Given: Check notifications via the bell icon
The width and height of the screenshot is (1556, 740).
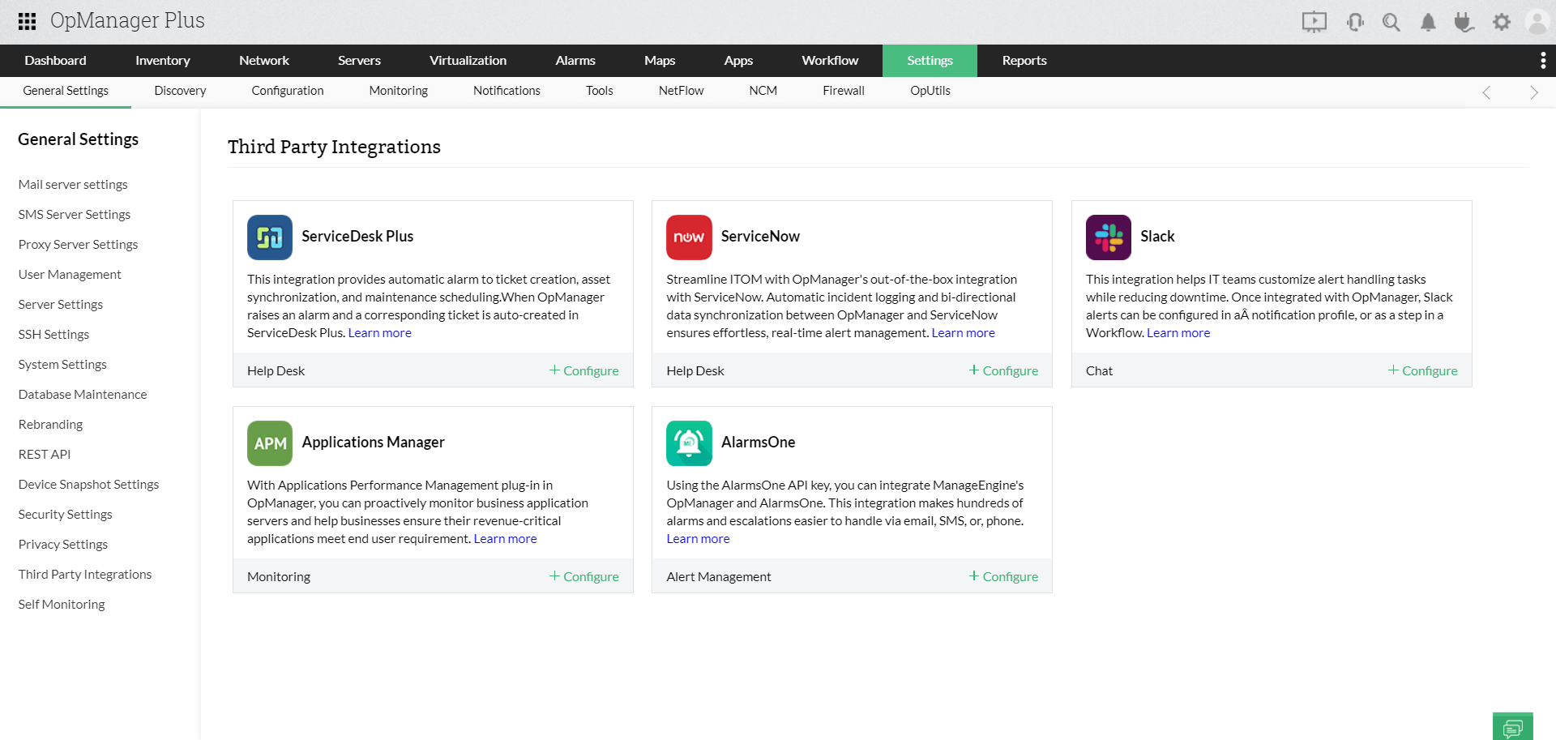Looking at the screenshot, I should click(x=1428, y=22).
